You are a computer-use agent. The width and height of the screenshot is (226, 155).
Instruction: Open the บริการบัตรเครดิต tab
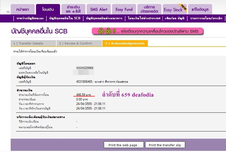point(149,9)
